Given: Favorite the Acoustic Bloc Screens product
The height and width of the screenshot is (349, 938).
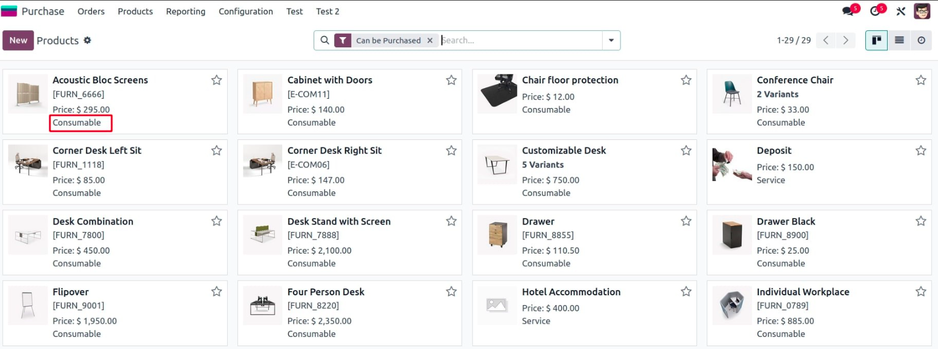Looking at the screenshot, I should point(216,81).
